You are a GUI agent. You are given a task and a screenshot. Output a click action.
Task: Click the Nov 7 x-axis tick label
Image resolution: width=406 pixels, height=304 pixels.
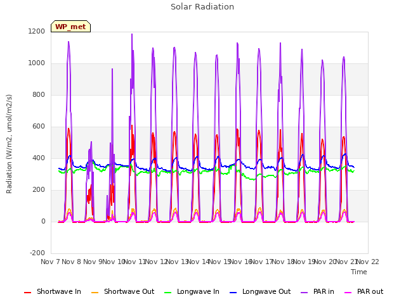[50, 262]
